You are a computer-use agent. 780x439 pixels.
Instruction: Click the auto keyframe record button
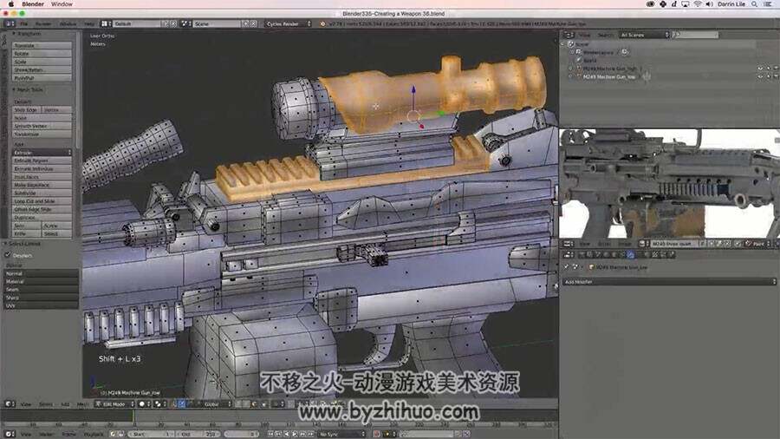[x=376, y=434]
